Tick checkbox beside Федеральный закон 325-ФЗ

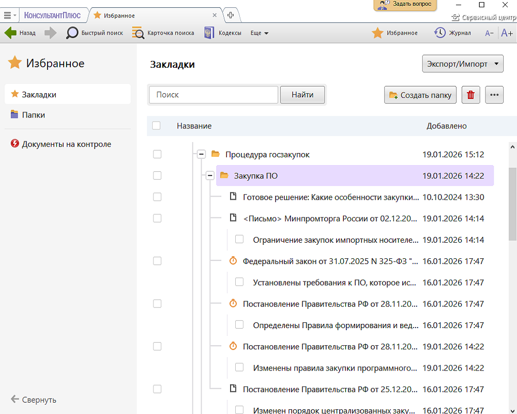(x=157, y=261)
